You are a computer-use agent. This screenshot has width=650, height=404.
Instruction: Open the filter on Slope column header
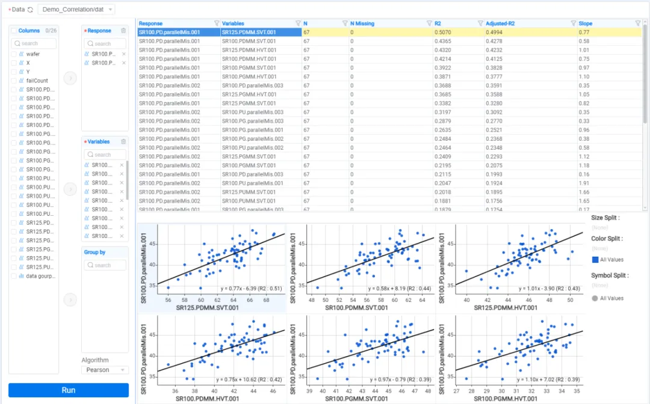[637, 23]
